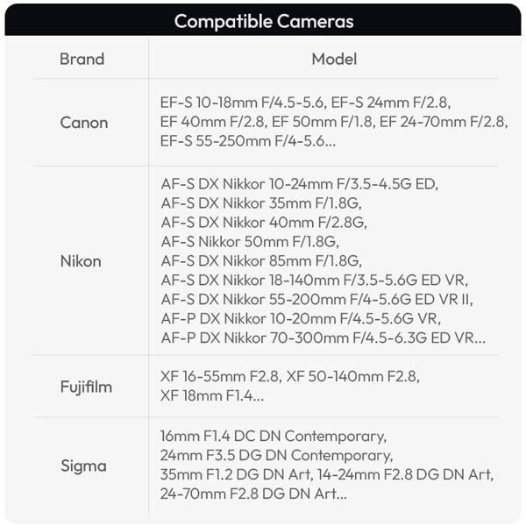Screen dimensions: 526x526
Task: Select the Brand column header
Action: pos(82,60)
